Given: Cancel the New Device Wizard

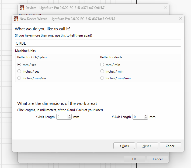Looking at the screenshot, I should tap(171, 146).
